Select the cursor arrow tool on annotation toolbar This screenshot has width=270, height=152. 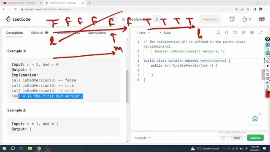click(x=267, y=49)
